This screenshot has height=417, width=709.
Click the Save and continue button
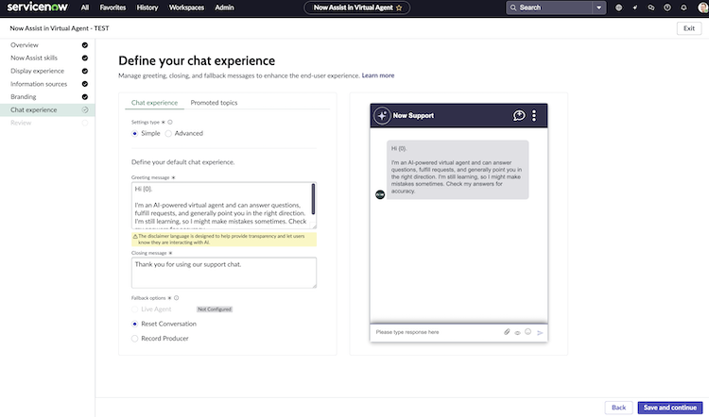coord(670,408)
